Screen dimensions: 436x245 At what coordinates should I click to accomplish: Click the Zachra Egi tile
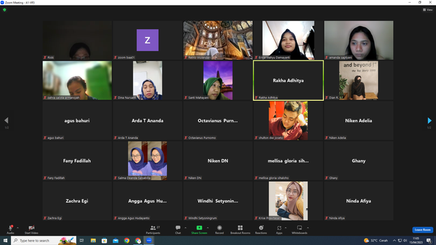[x=77, y=201]
